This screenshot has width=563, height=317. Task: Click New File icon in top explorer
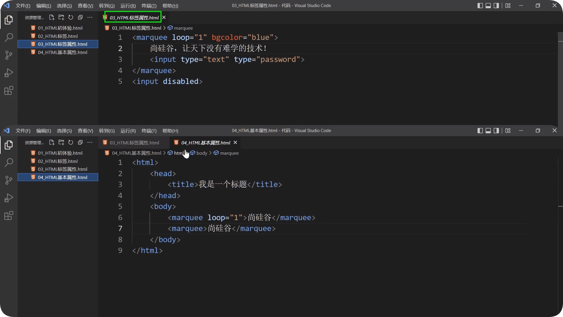pyautogui.click(x=52, y=18)
